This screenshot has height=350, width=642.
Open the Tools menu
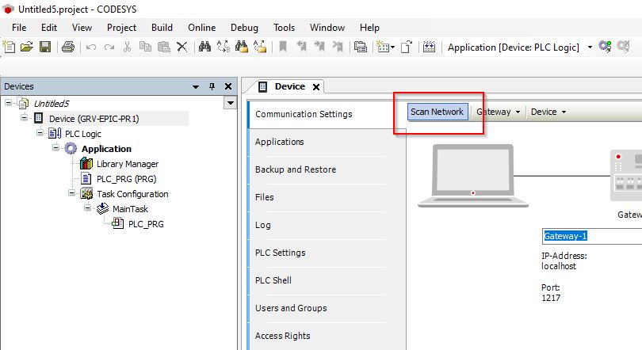284,28
